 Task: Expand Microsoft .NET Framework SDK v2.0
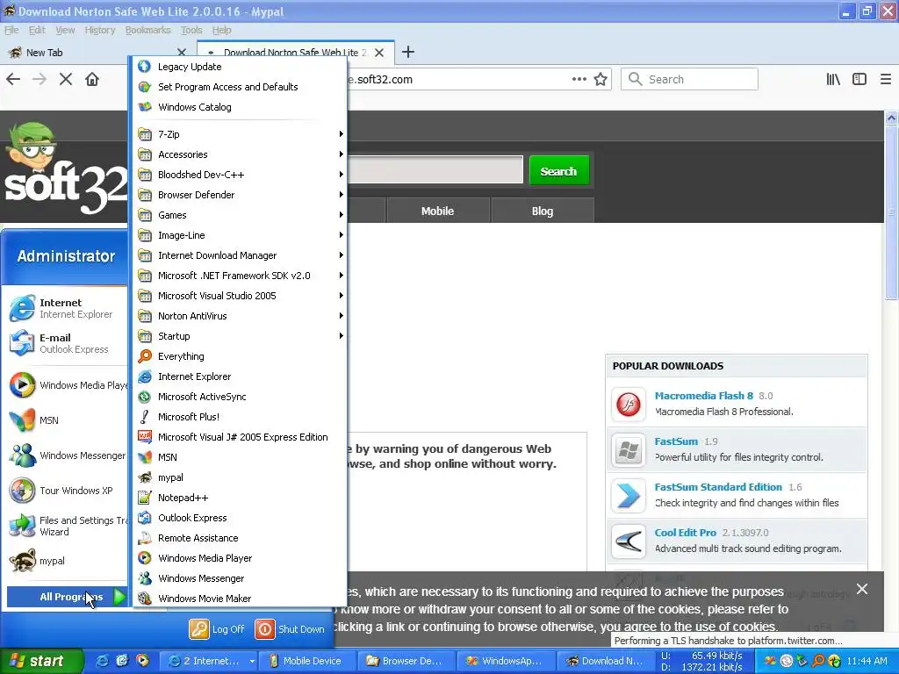pyautogui.click(x=239, y=276)
